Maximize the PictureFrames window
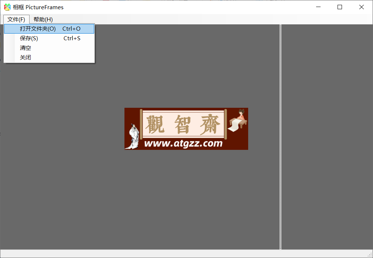Viewport: 373px width, 258px height. coord(340,7)
